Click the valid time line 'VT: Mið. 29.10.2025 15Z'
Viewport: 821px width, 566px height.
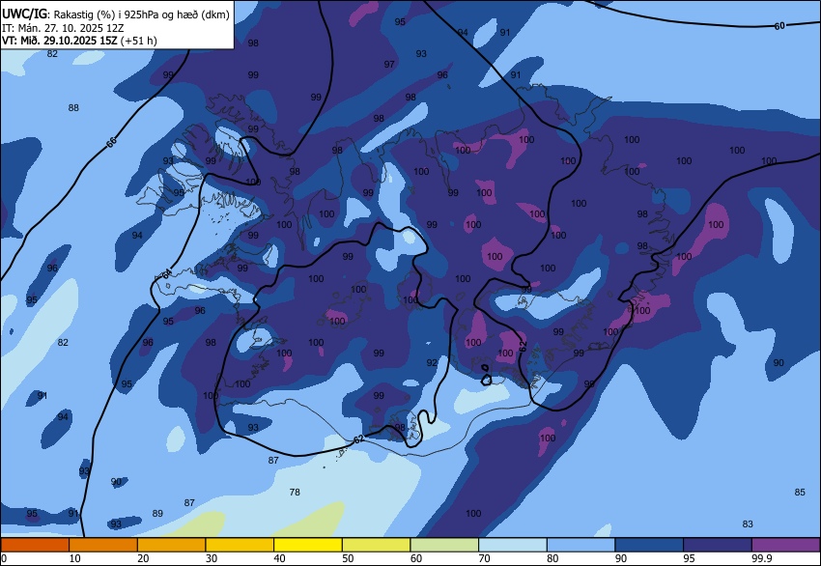pyautogui.click(x=60, y=41)
